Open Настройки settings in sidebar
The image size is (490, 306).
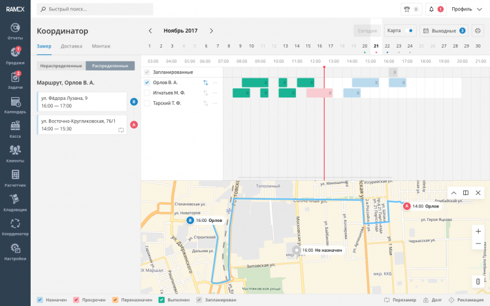coord(15,251)
